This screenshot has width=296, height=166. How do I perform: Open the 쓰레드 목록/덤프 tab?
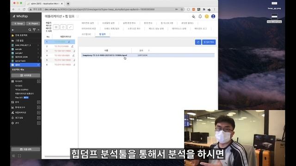click(112, 29)
